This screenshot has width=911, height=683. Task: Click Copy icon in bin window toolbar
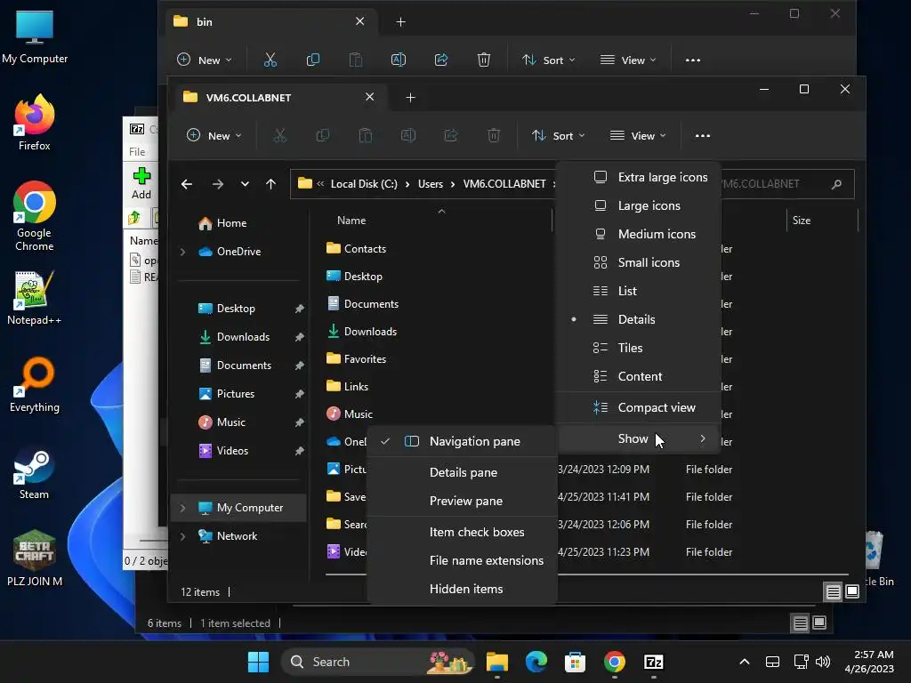[x=312, y=60]
